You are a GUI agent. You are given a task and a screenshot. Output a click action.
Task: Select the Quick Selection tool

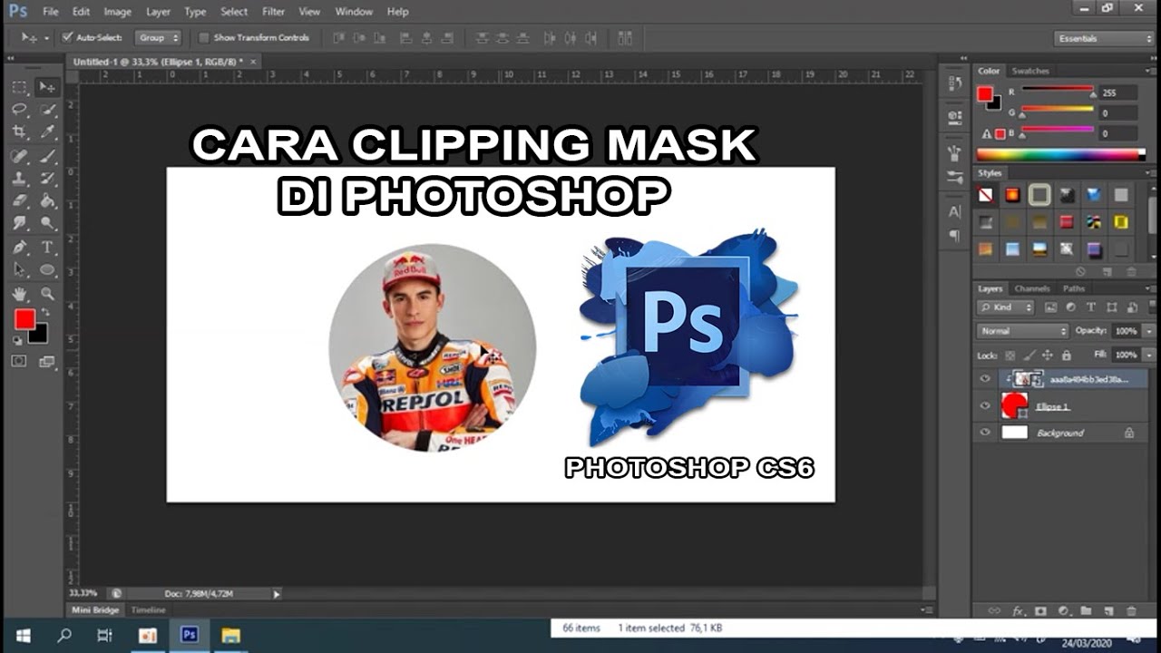pyautogui.click(x=47, y=110)
